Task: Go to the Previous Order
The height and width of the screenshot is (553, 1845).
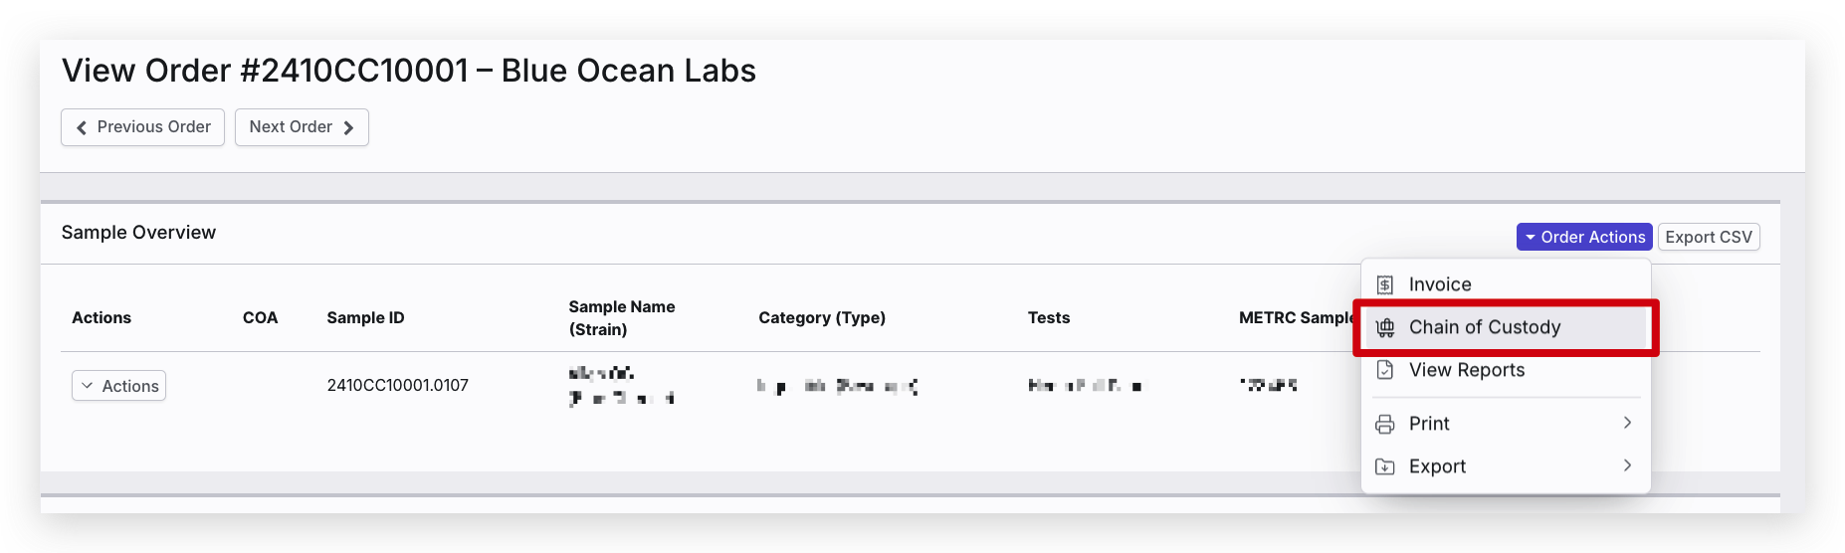Action: [x=142, y=127]
